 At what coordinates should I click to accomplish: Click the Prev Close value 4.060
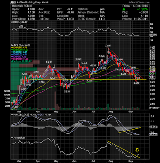[31, 19]
